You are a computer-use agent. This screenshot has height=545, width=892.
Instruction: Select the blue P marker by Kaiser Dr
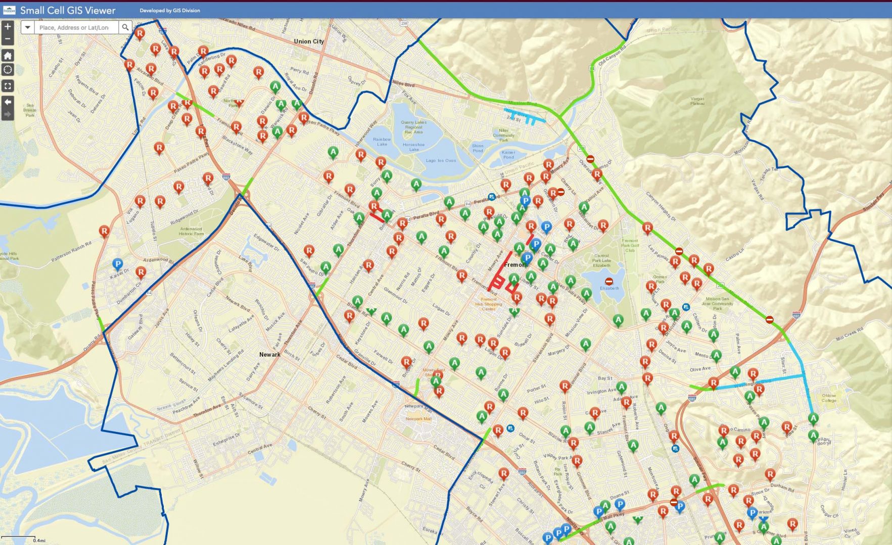tap(117, 263)
